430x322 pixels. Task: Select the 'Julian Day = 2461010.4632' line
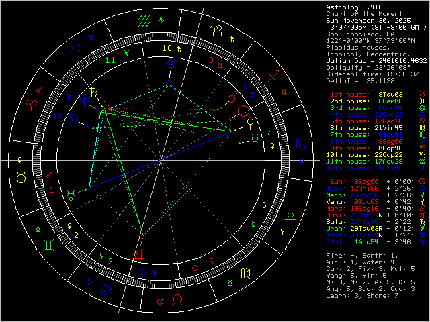[376, 61]
